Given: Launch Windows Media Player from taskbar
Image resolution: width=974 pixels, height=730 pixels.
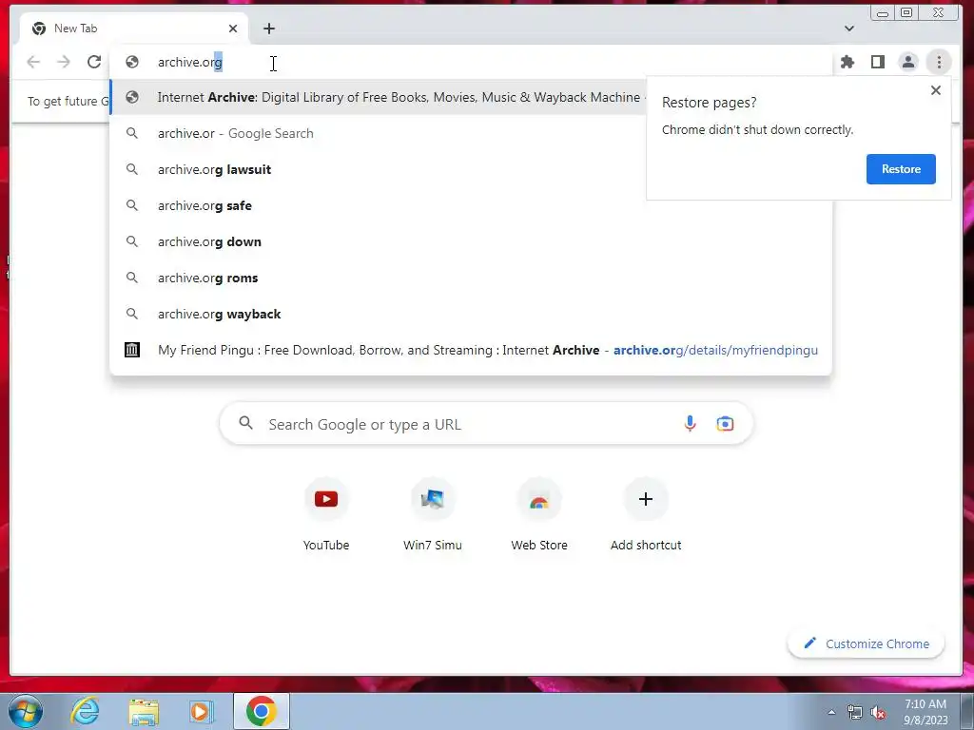Looking at the screenshot, I should click(202, 711).
